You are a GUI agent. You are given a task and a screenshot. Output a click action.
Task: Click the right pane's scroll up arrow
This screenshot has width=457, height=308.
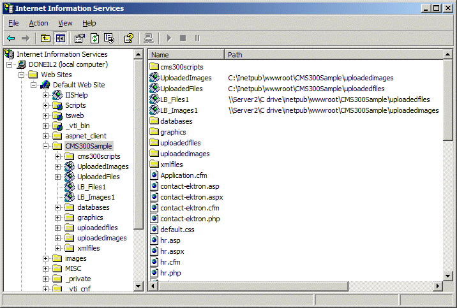(x=448, y=55)
